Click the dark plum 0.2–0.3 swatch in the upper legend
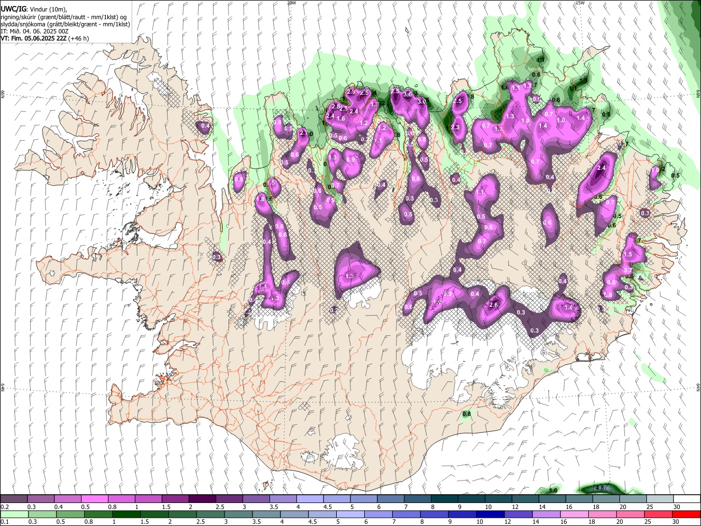The width and height of the screenshot is (701, 526). click(x=14, y=499)
